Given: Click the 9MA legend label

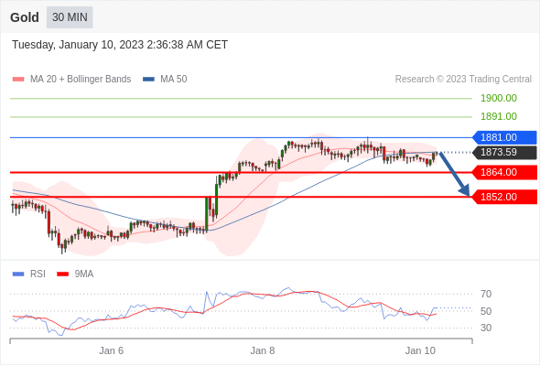Looking at the screenshot, I should click(x=84, y=274).
